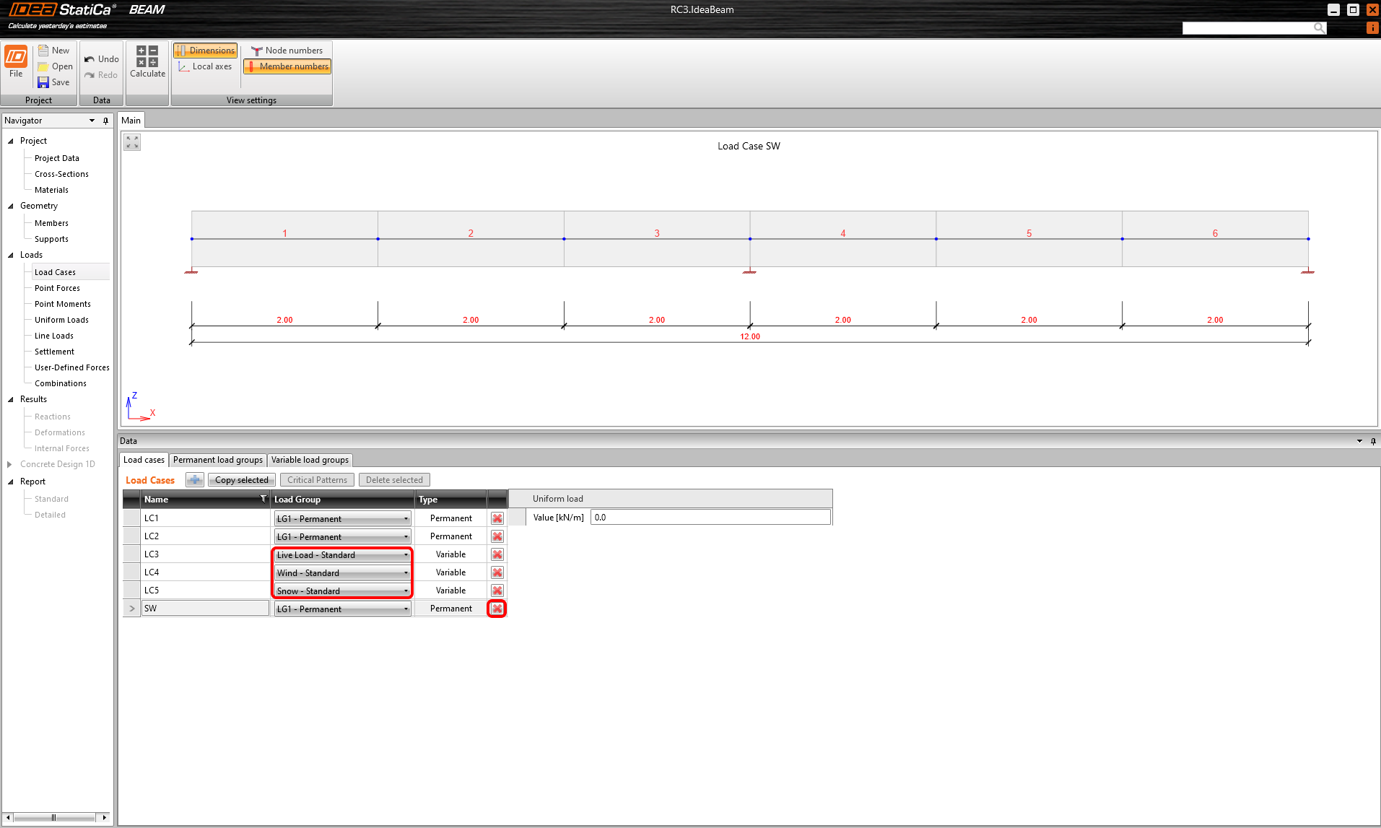Viewport: 1381px width, 828px height.
Task: Open LC2 load group dropdown
Action: pyautogui.click(x=342, y=536)
